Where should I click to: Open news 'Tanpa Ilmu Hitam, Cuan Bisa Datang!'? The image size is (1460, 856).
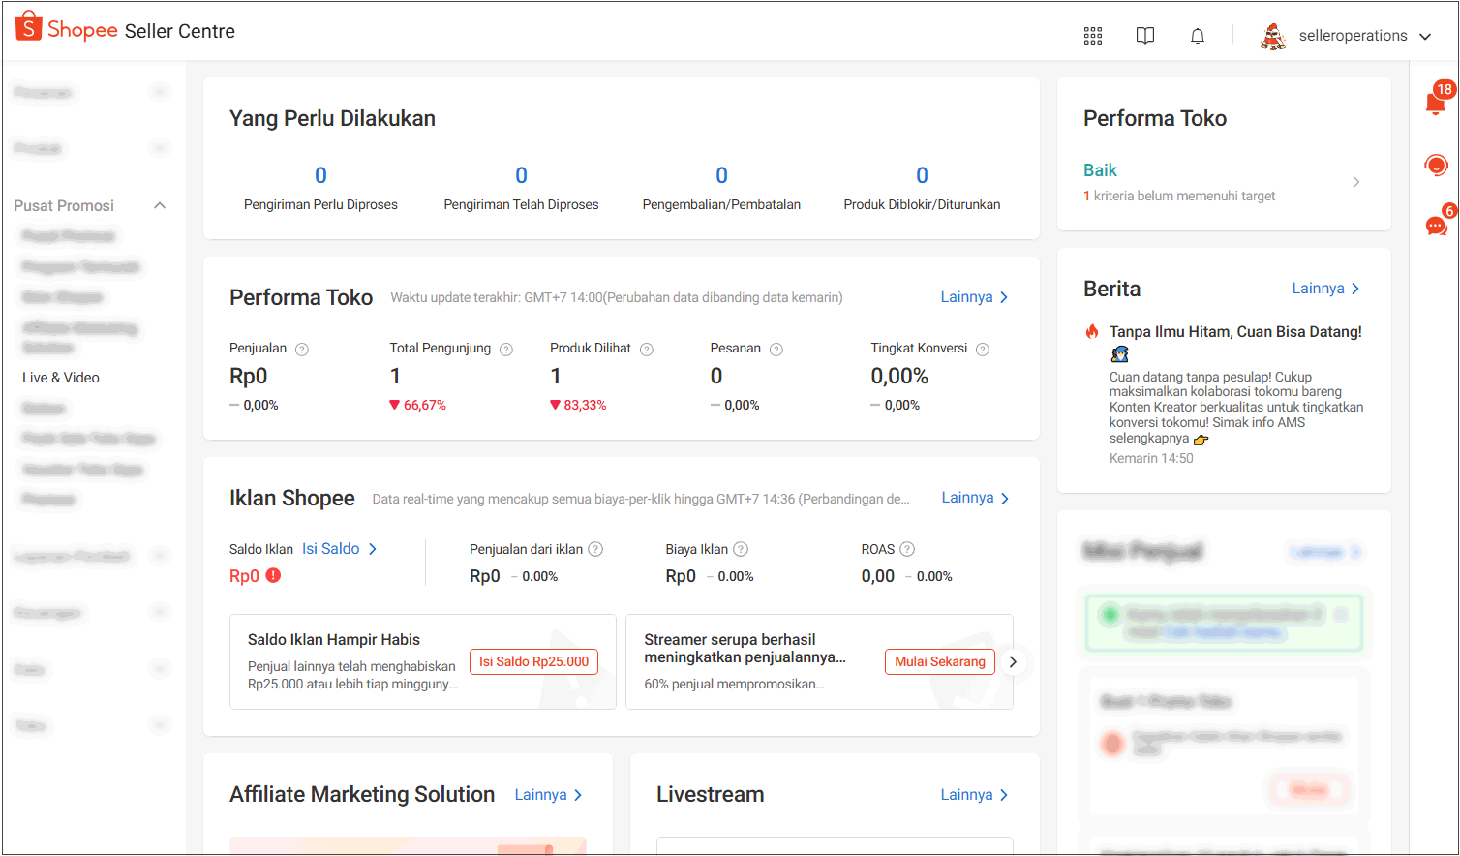[x=1235, y=332]
